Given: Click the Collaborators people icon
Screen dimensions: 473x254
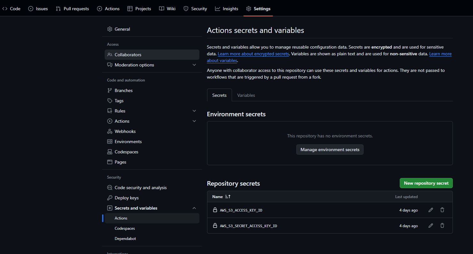Looking at the screenshot, I should click(110, 55).
